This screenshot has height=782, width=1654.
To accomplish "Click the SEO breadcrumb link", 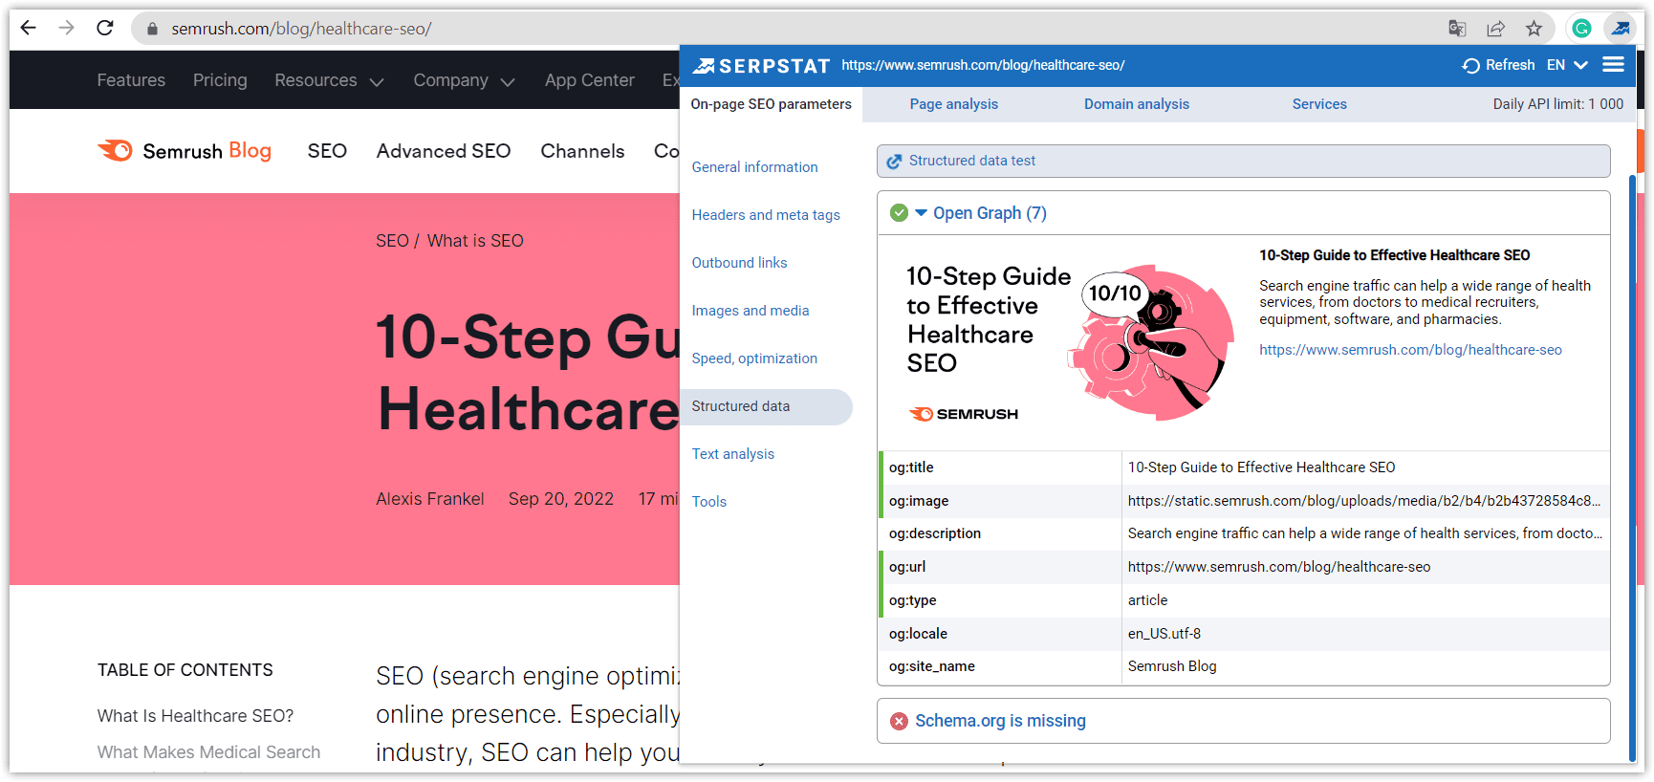I will coord(392,241).
